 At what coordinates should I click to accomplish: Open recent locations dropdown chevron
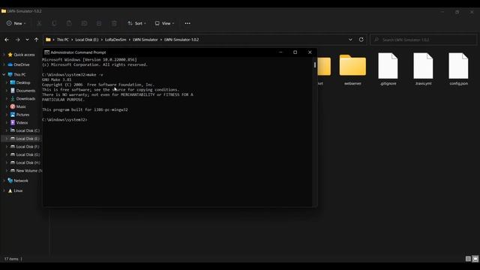[x=27, y=40]
